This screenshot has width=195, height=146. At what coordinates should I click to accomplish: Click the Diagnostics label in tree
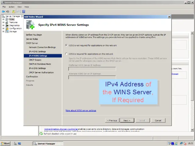[x=14, y=25]
